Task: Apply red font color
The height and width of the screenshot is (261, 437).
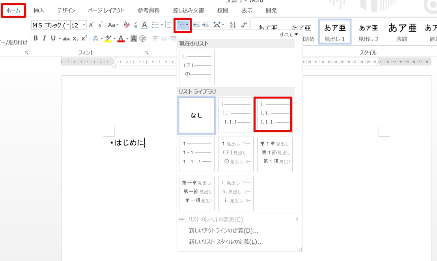Action: coord(121,38)
